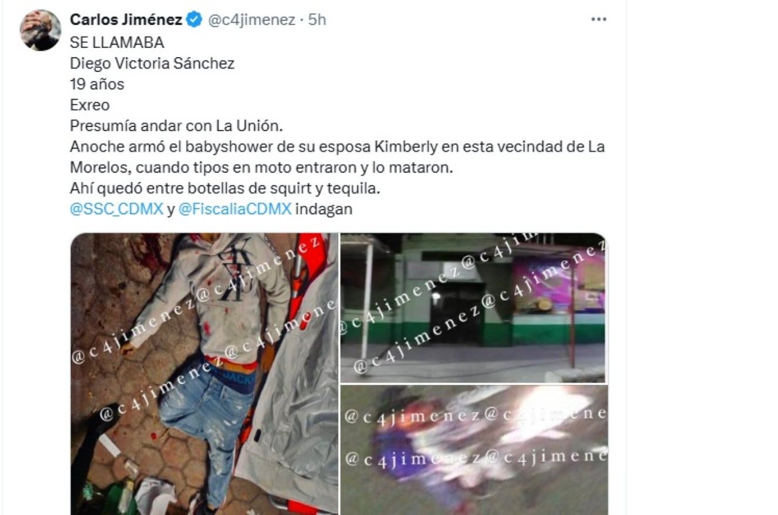This screenshot has height=515, width=778.
Task: Open the Carlos Jiménez display name
Action: click(126, 20)
